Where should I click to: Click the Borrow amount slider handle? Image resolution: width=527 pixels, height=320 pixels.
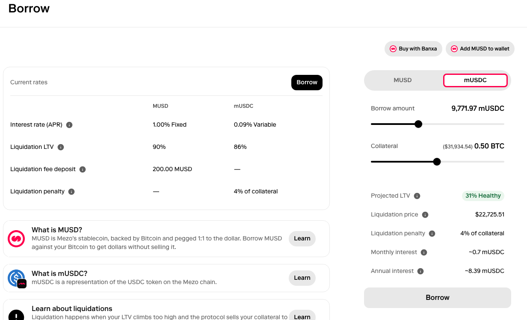click(x=418, y=124)
